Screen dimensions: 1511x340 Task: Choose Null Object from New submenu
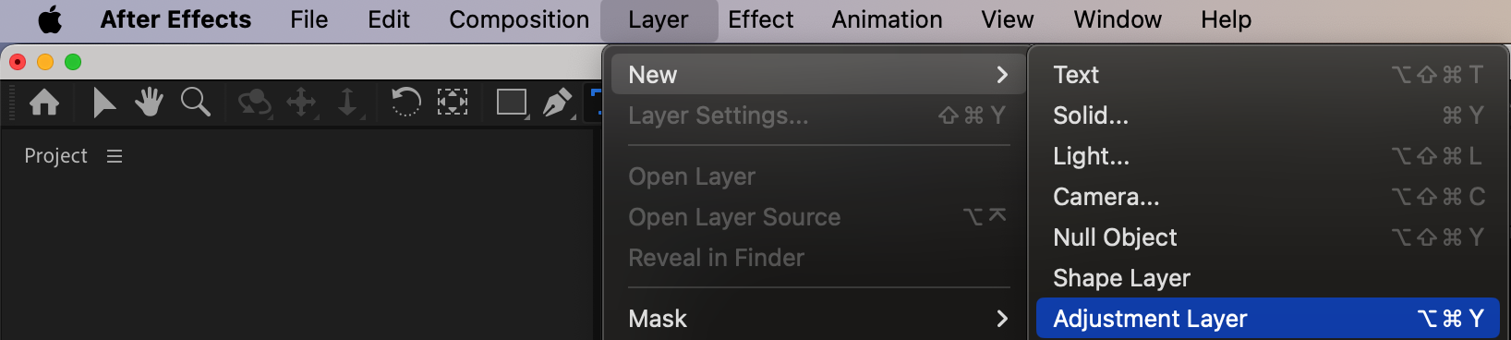pos(1267,237)
